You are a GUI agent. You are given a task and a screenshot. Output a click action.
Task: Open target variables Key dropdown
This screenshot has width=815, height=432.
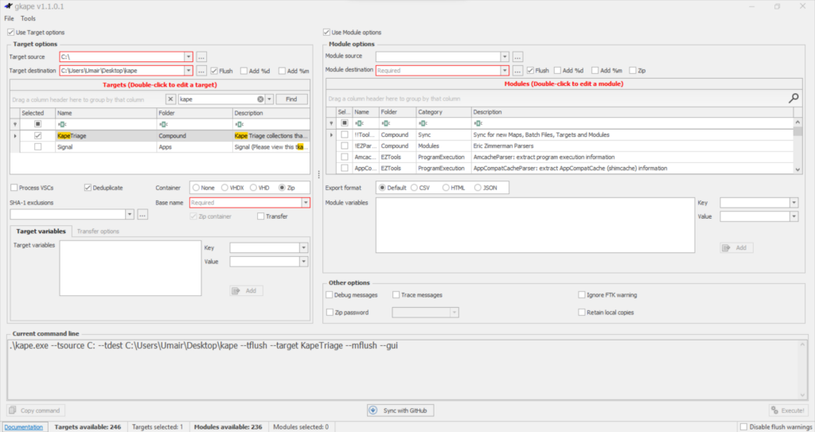tap(303, 248)
